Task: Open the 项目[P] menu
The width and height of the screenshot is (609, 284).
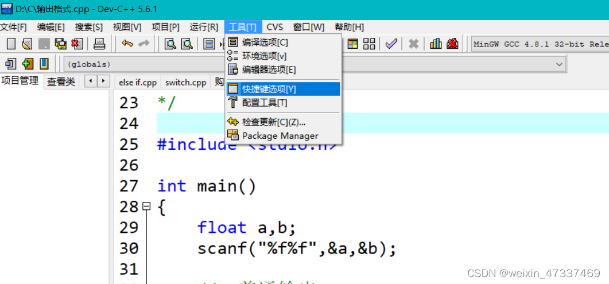Action: click(165, 27)
